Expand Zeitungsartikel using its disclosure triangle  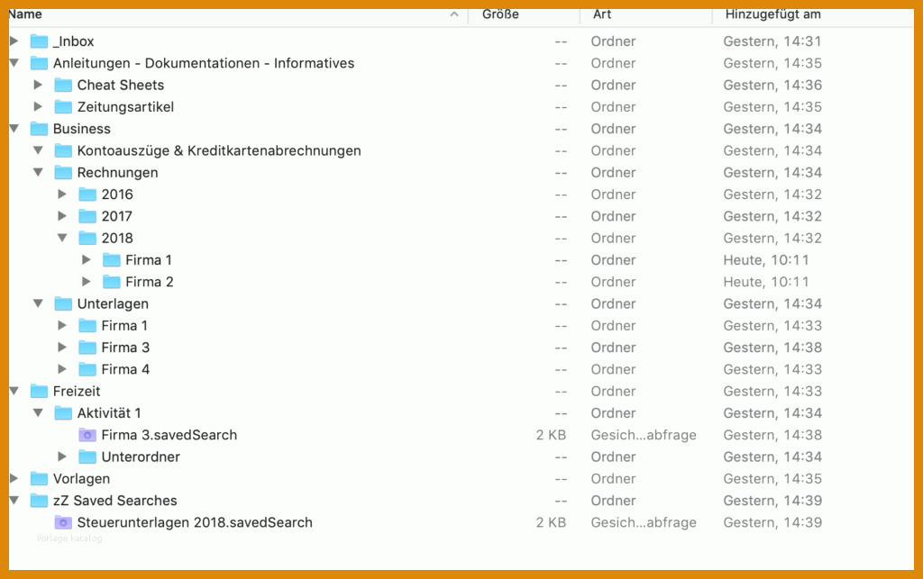click(38, 106)
